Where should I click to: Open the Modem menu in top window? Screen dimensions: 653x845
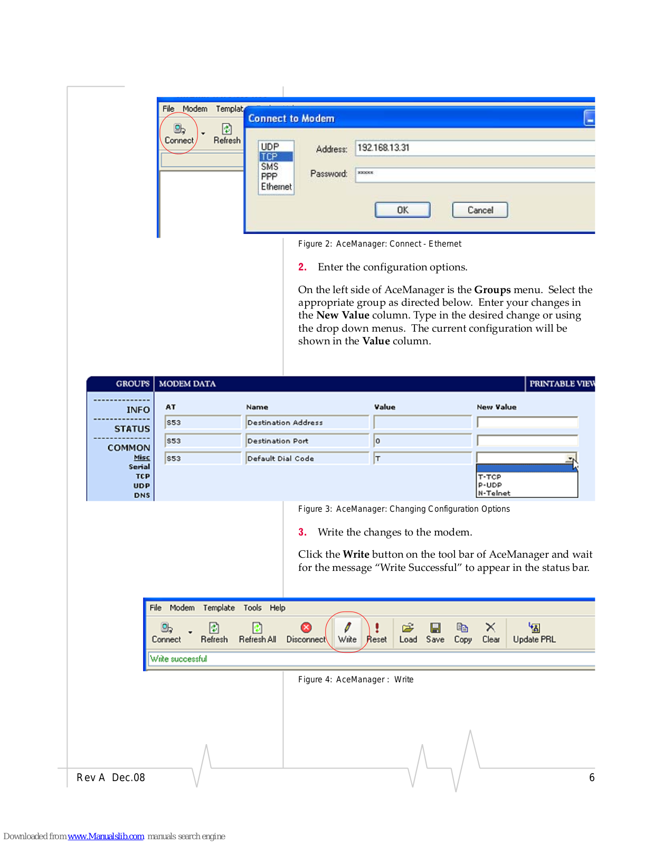pyautogui.click(x=195, y=109)
